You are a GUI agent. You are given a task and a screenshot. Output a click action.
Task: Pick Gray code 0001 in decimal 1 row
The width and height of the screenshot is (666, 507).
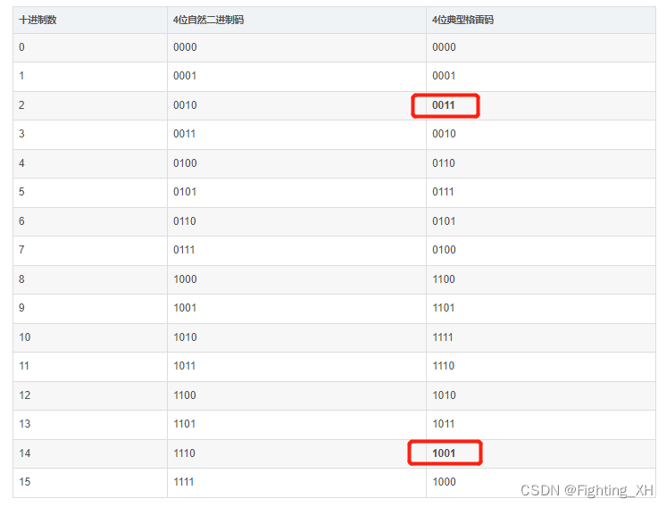click(444, 76)
